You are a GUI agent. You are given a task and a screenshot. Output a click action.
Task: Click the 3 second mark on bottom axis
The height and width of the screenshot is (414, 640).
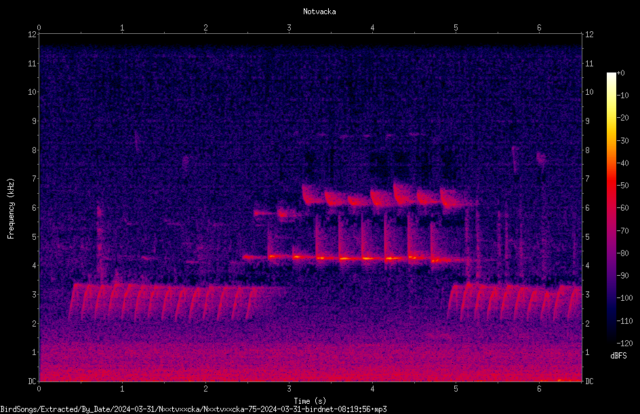289,389
